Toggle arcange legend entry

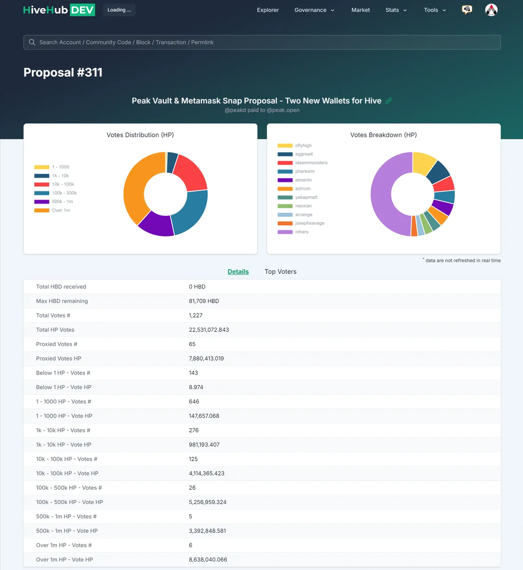click(295, 215)
